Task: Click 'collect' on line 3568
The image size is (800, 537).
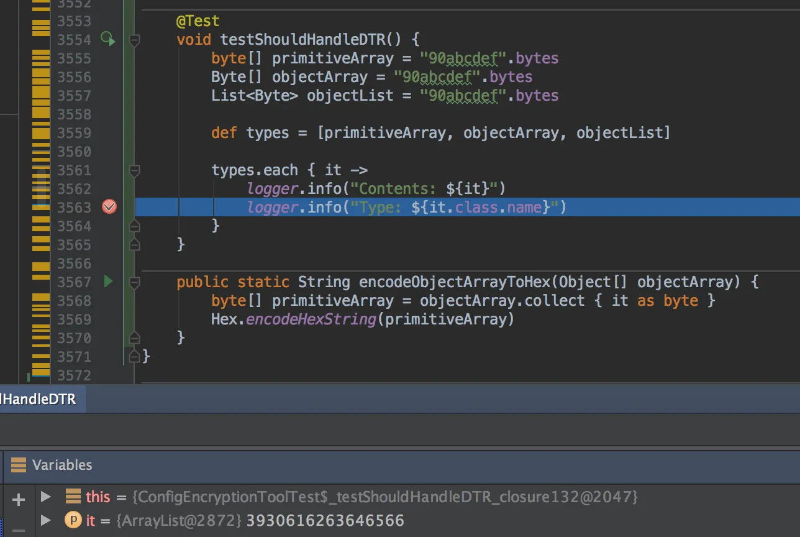Action: pyautogui.click(x=555, y=301)
